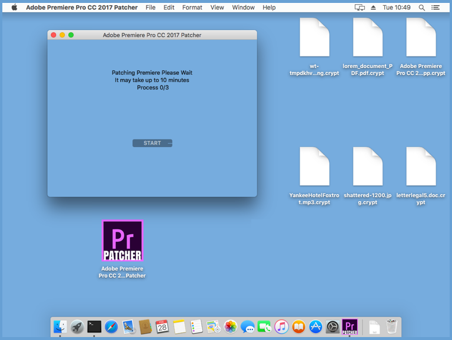Open iTunes from the Dock

pyautogui.click(x=282, y=326)
